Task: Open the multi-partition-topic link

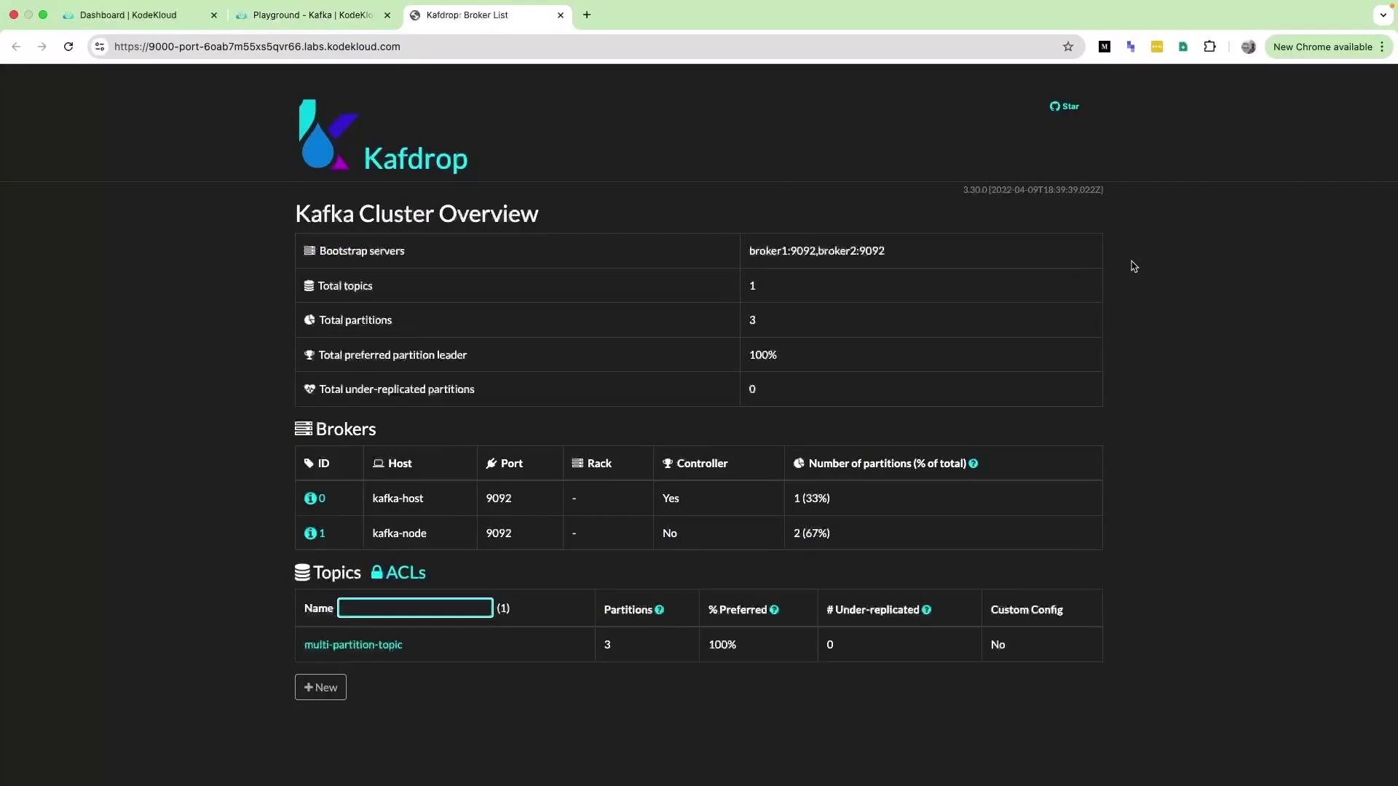Action: tap(353, 645)
